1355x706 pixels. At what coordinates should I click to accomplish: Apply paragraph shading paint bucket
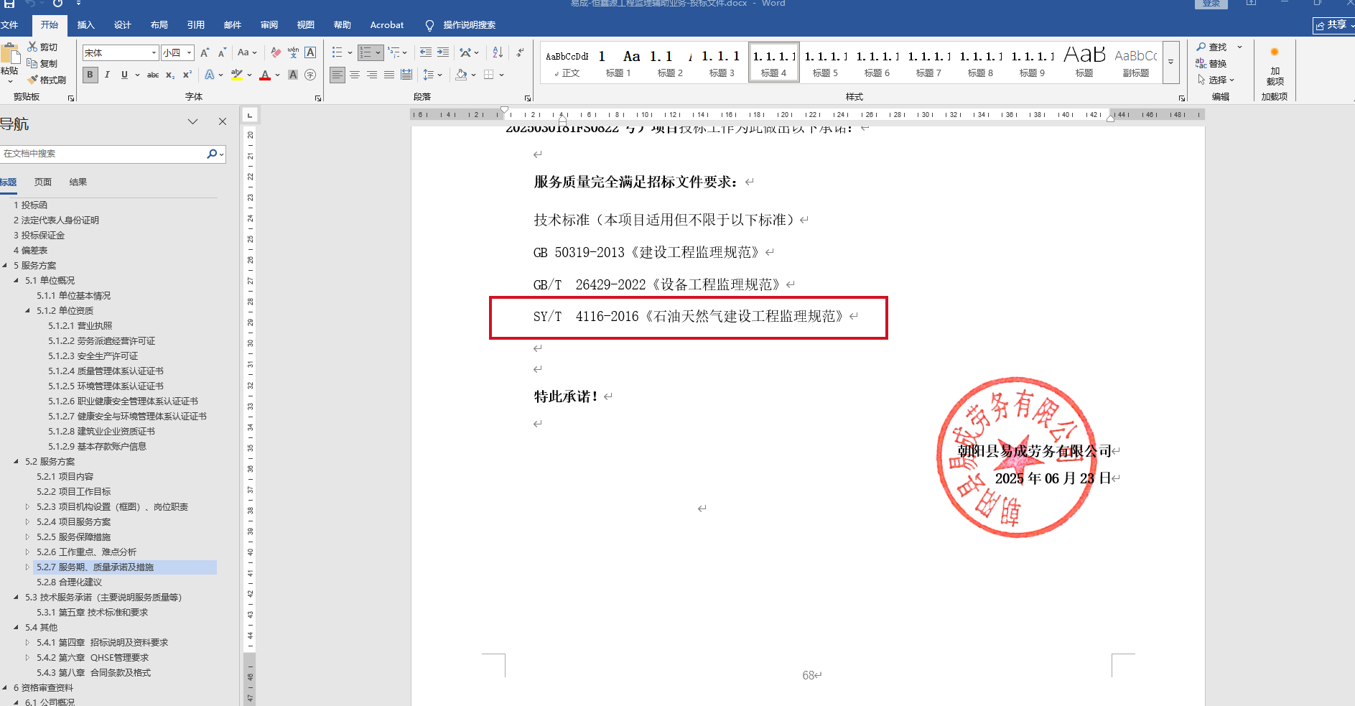coord(461,75)
